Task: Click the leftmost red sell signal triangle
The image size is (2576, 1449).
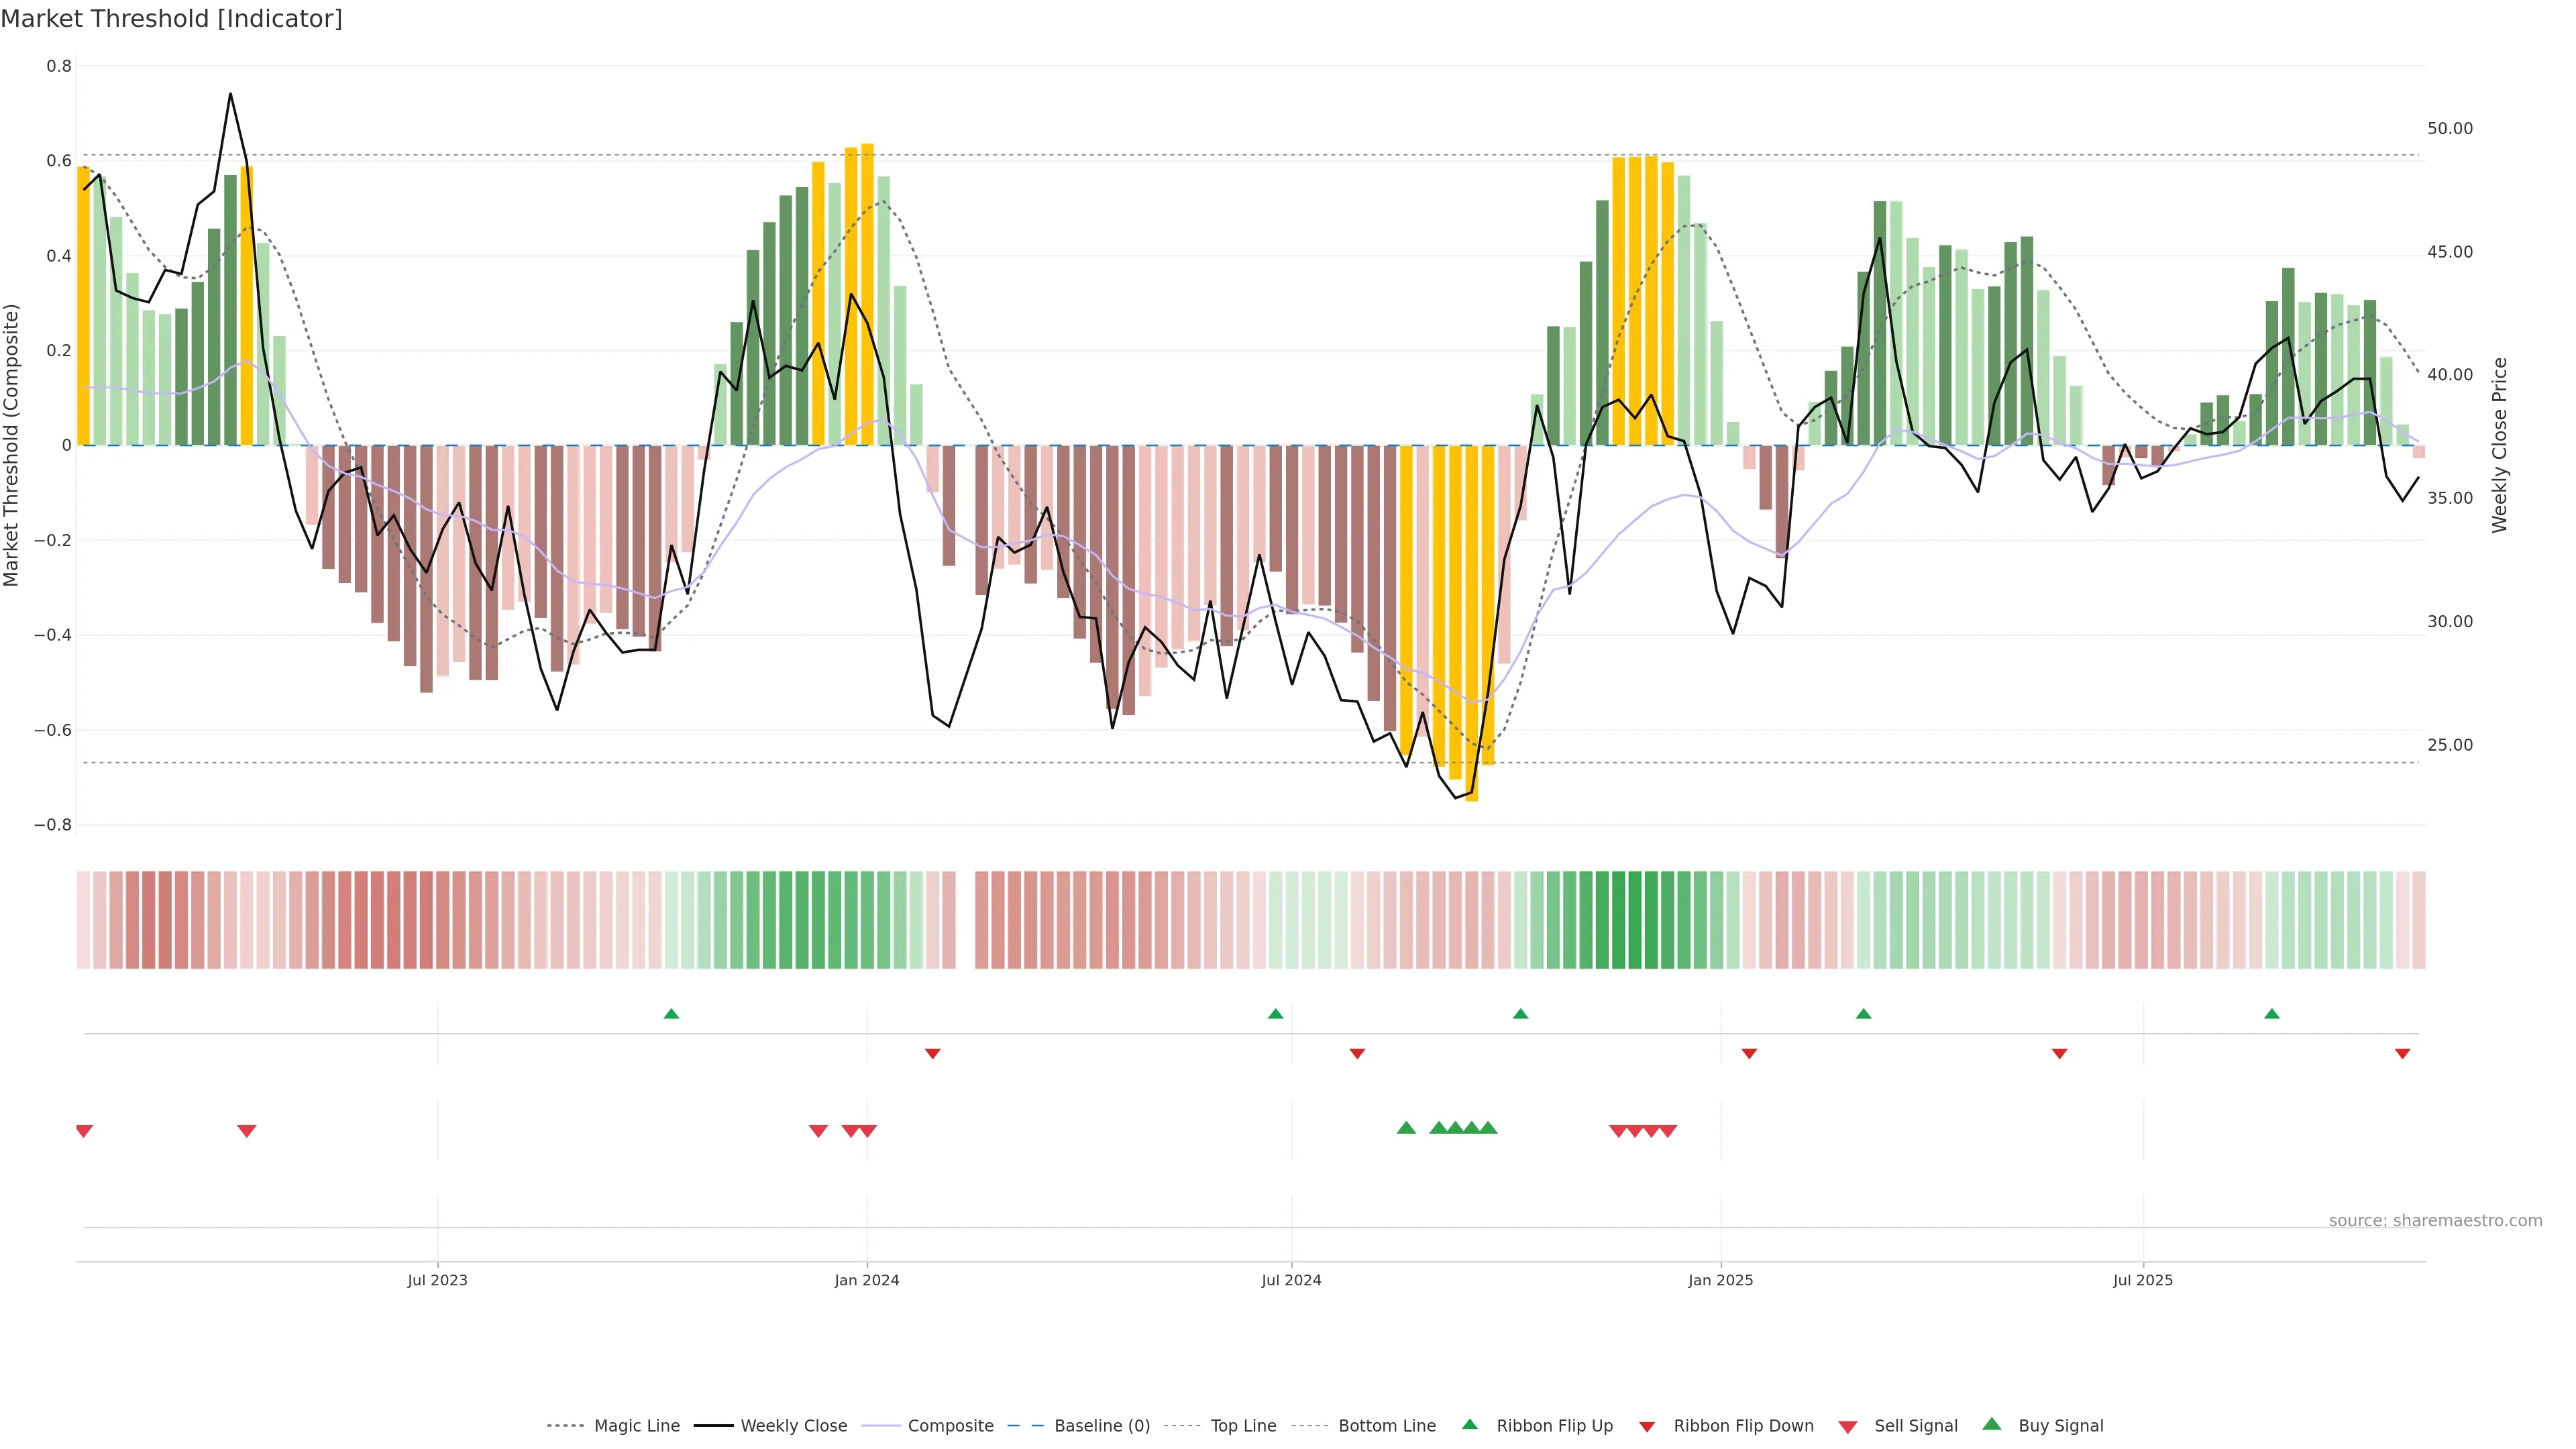Action: 84,1131
